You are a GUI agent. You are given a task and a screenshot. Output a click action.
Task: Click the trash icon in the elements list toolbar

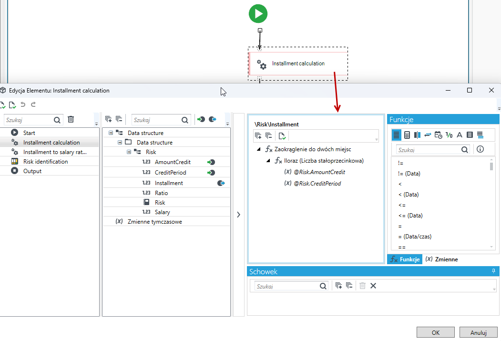pyautogui.click(x=71, y=120)
